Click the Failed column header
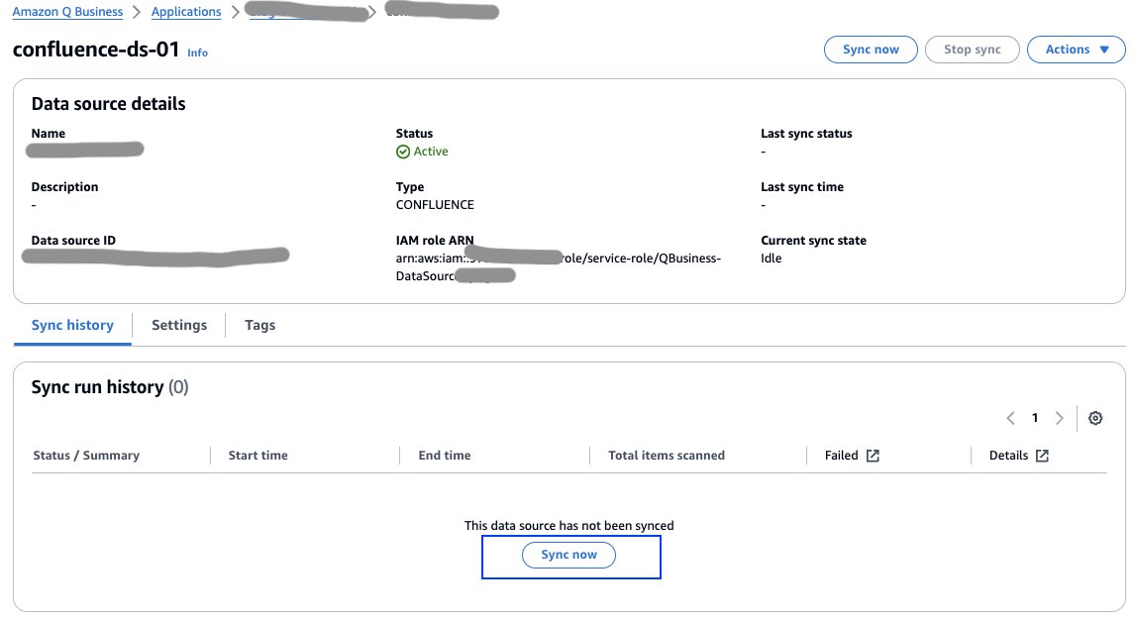The image size is (1134, 622). (x=841, y=456)
